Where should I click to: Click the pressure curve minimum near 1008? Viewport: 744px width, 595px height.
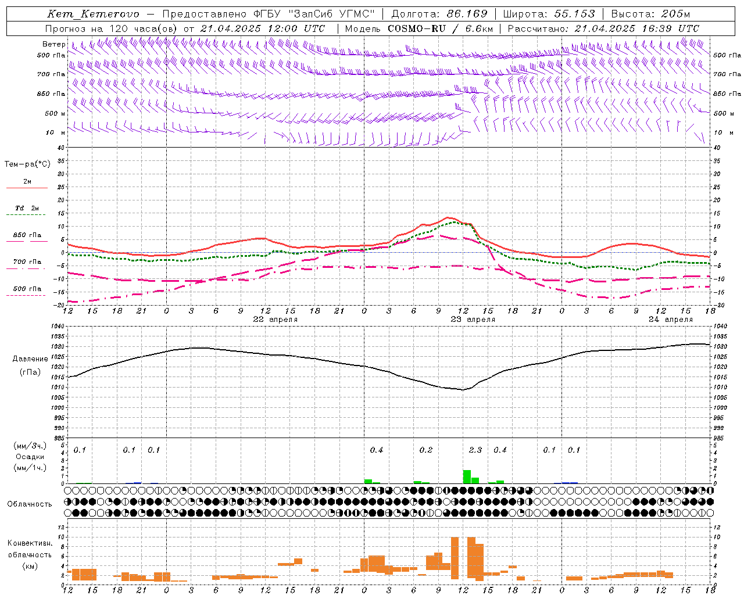pyautogui.click(x=463, y=390)
